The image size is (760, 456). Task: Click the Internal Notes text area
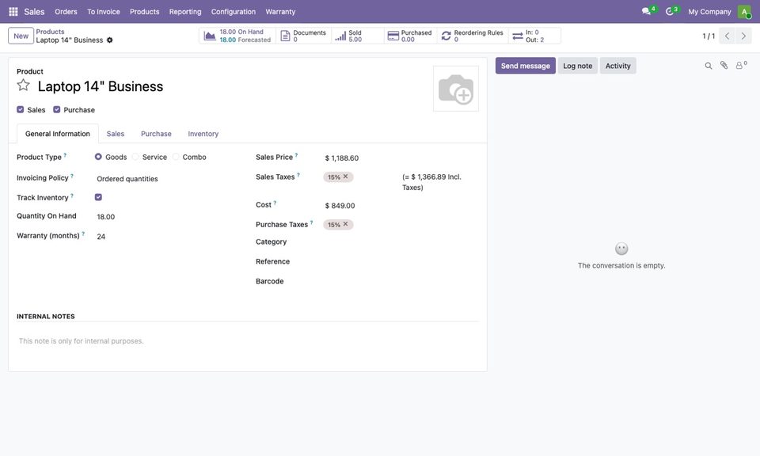(248, 341)
